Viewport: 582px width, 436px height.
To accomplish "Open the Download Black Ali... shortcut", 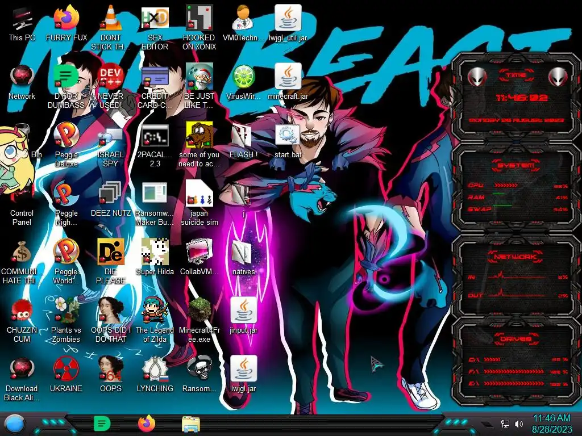I will tap(22, 379).
